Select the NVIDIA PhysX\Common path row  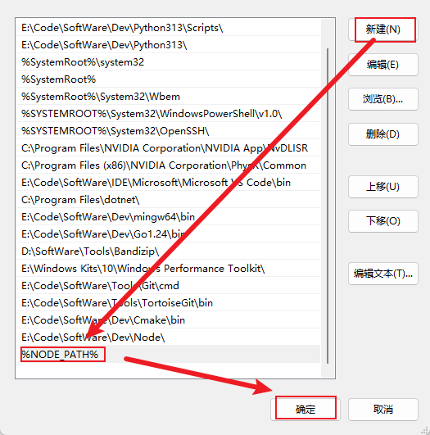tap(169, 165)
